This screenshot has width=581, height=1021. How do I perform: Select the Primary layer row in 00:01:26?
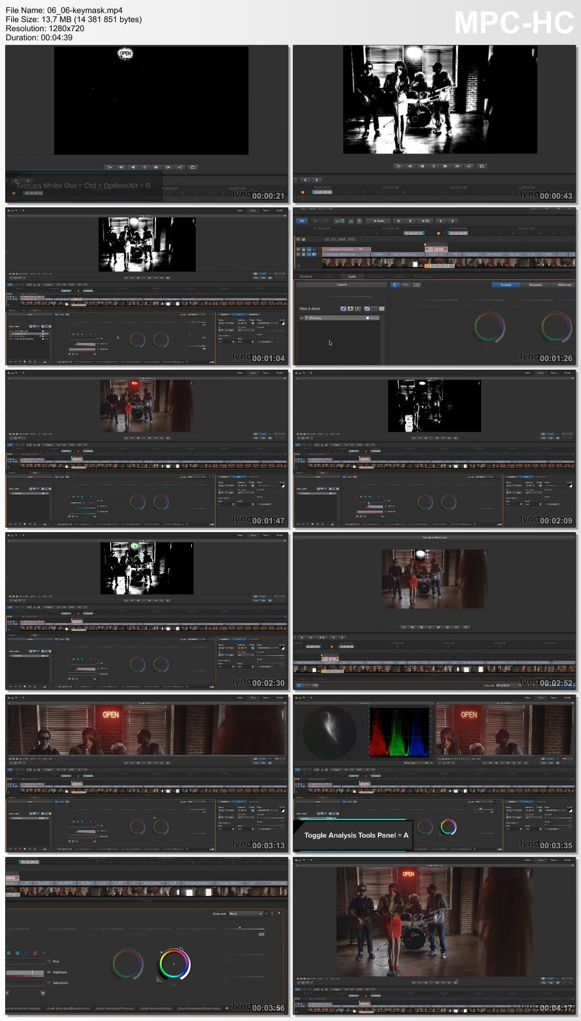(339, 318)
